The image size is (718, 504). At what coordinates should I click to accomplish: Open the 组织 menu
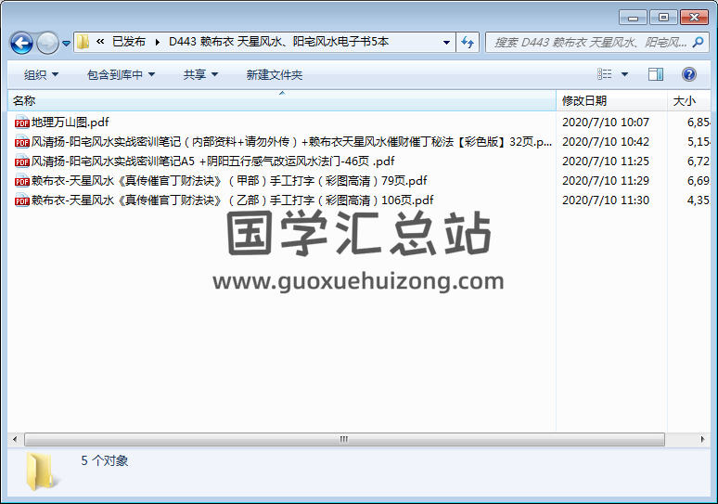point(41,74)
